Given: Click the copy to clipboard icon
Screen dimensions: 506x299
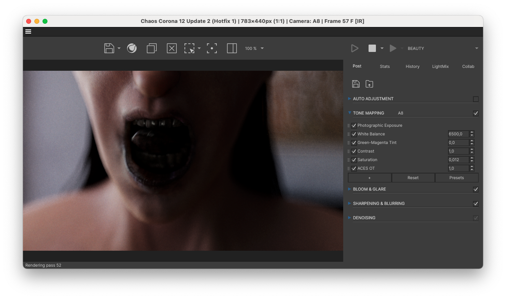Looking at the screenshot, I should pos(152,48).
